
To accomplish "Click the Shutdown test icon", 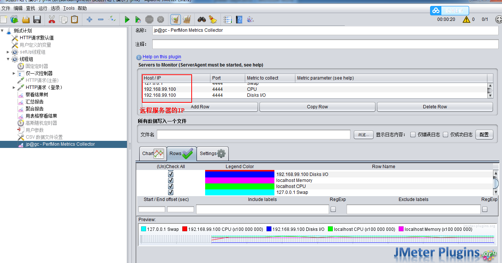I will pyautogui.click(x=161, y=19).
